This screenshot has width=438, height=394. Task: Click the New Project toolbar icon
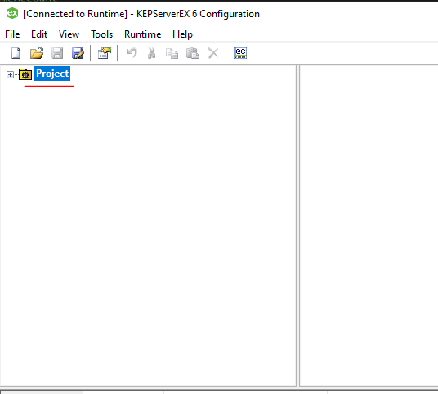pyautogui.click(x=16, y=53)
